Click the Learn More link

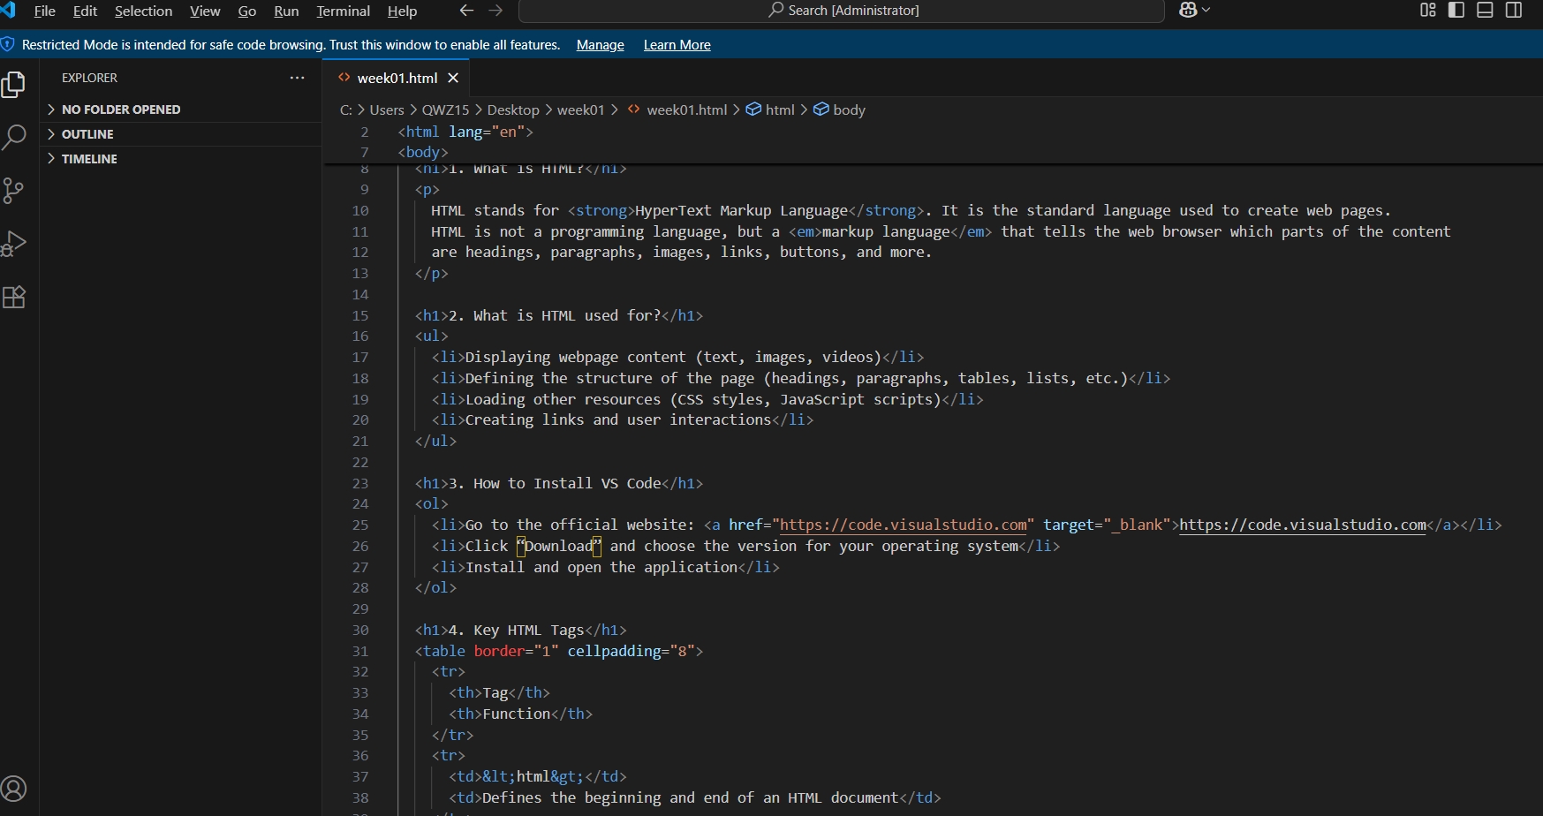[677, 45]
